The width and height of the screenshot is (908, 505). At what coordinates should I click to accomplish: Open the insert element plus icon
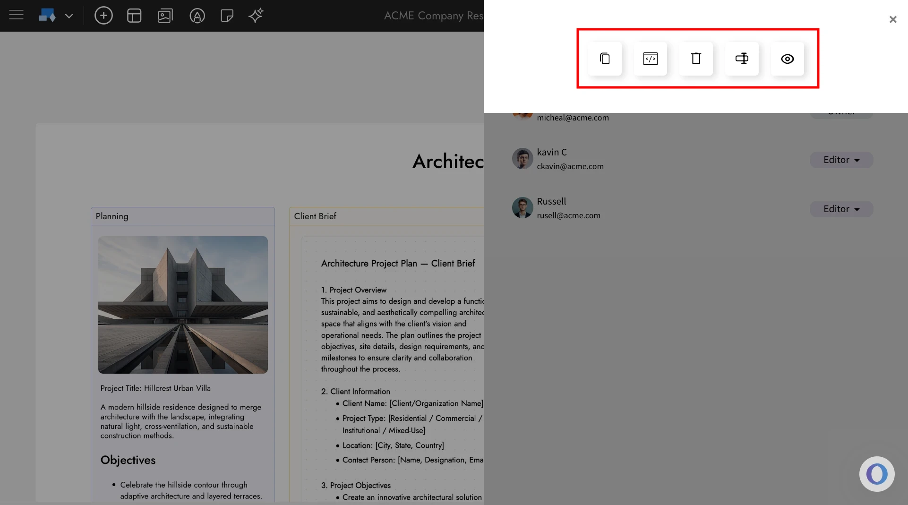point(103,16)
